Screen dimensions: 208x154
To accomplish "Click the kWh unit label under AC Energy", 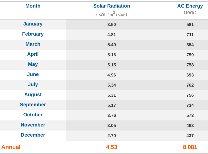I will click(x=190, y=12).
